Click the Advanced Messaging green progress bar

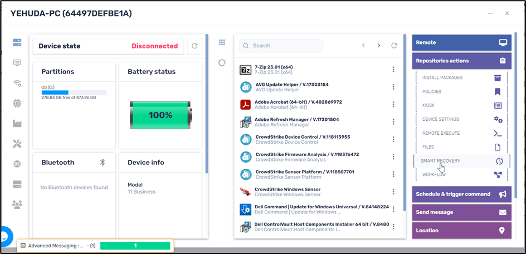coord(135,246)
